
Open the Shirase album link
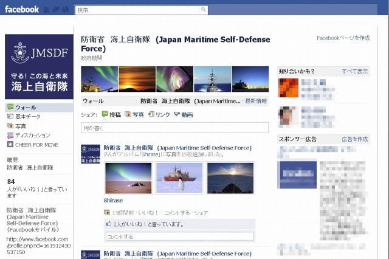113,201
